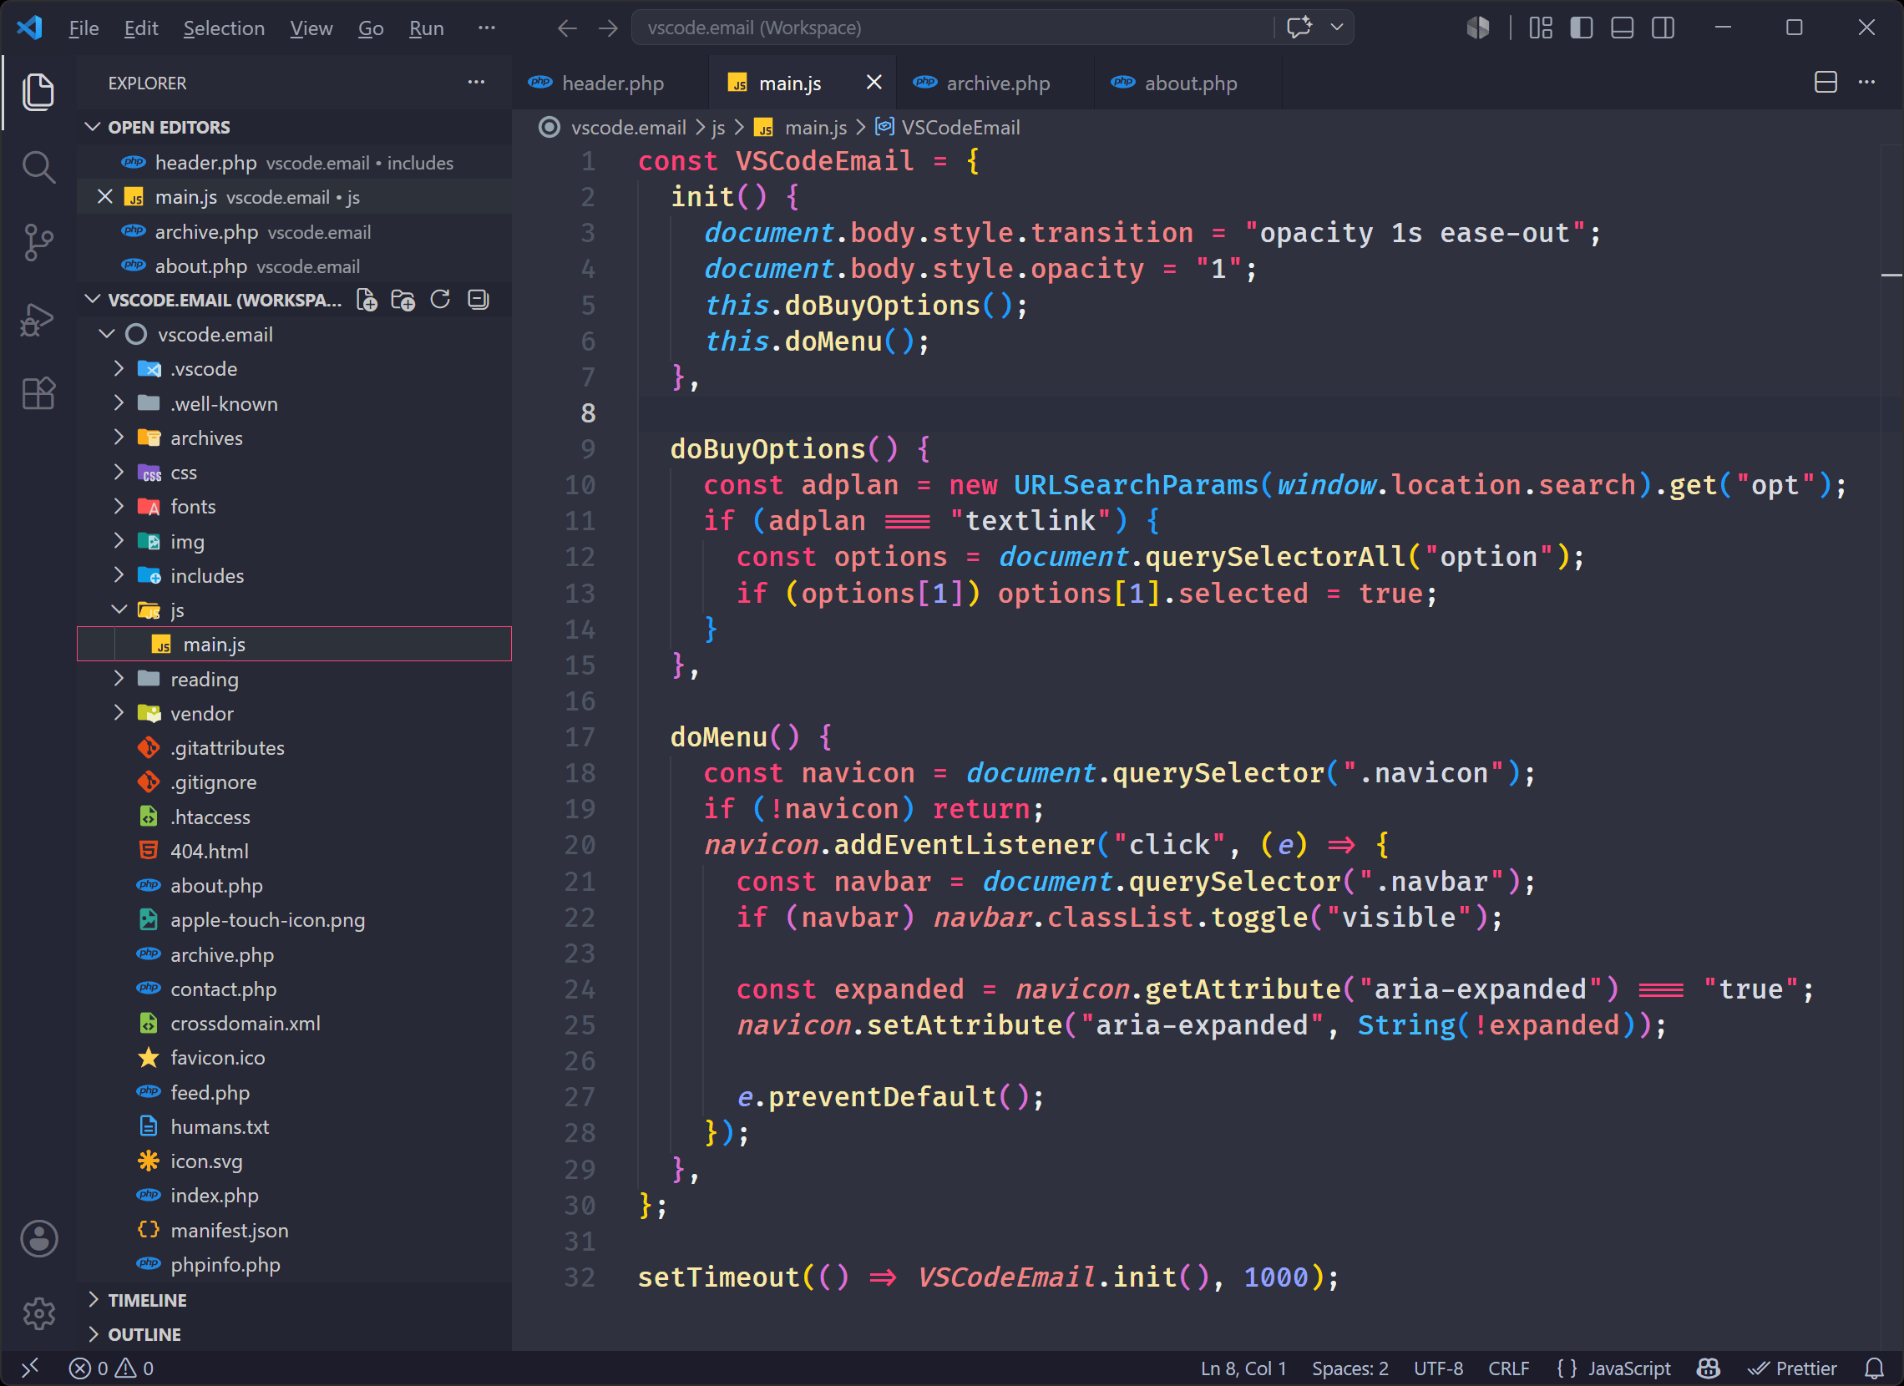Click the errors and warnings indicator
Screen dimensions: 1904x1386
click(x=111, y=1368)
